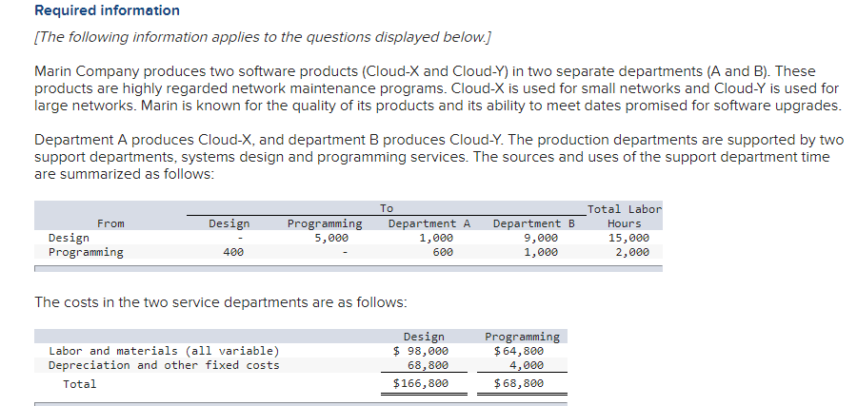Image resolution: width=857 pixels, height=406 pixels.
Task: Select the 2,000 total hours cell
Action: click(632, 252)
